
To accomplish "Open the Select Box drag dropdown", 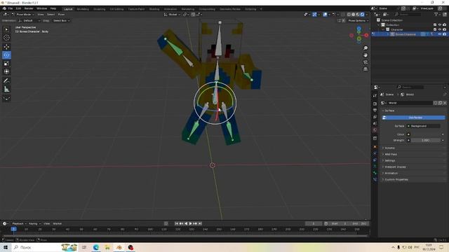I will point(61,20).
